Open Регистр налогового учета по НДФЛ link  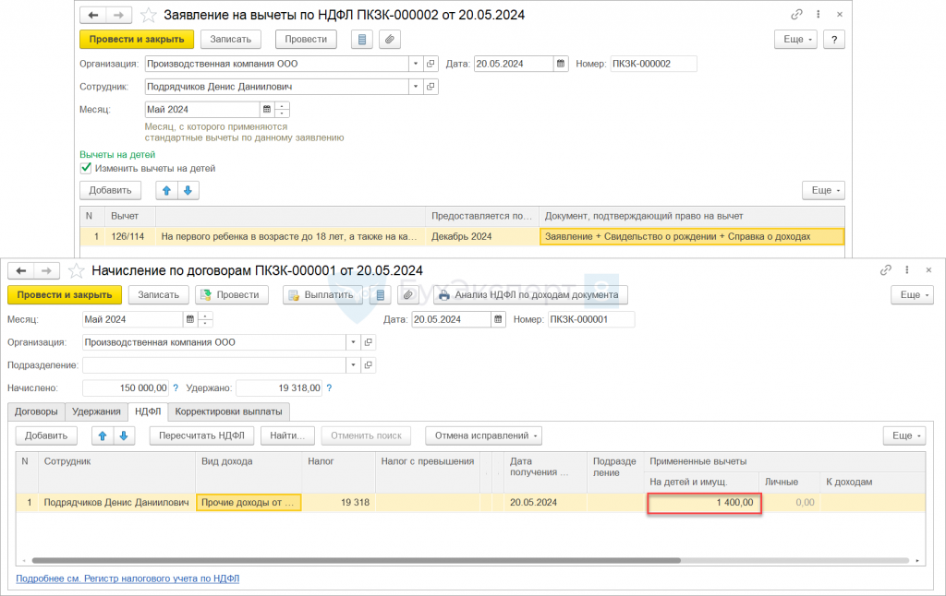point(127,578)
